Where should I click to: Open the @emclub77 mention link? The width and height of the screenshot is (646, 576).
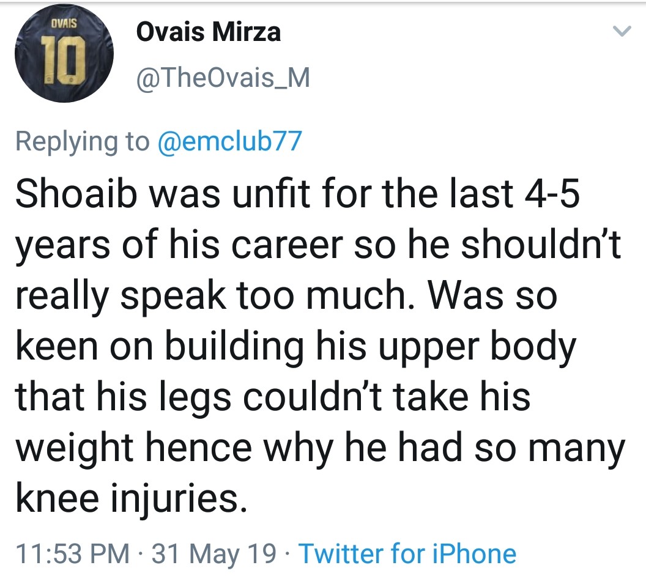(230, 141)
